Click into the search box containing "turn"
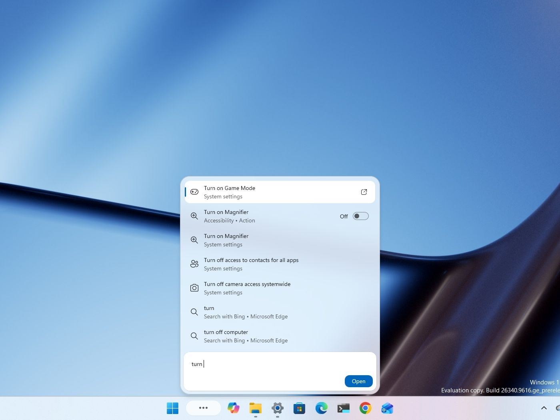The width and height of the screenshot is (560, 420). (x=280, y=364)
